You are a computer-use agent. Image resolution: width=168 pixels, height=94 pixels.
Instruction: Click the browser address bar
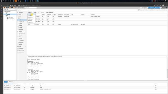pos(81,5)
